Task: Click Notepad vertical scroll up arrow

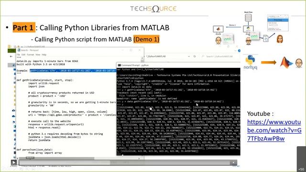Action: click(142, 58)
